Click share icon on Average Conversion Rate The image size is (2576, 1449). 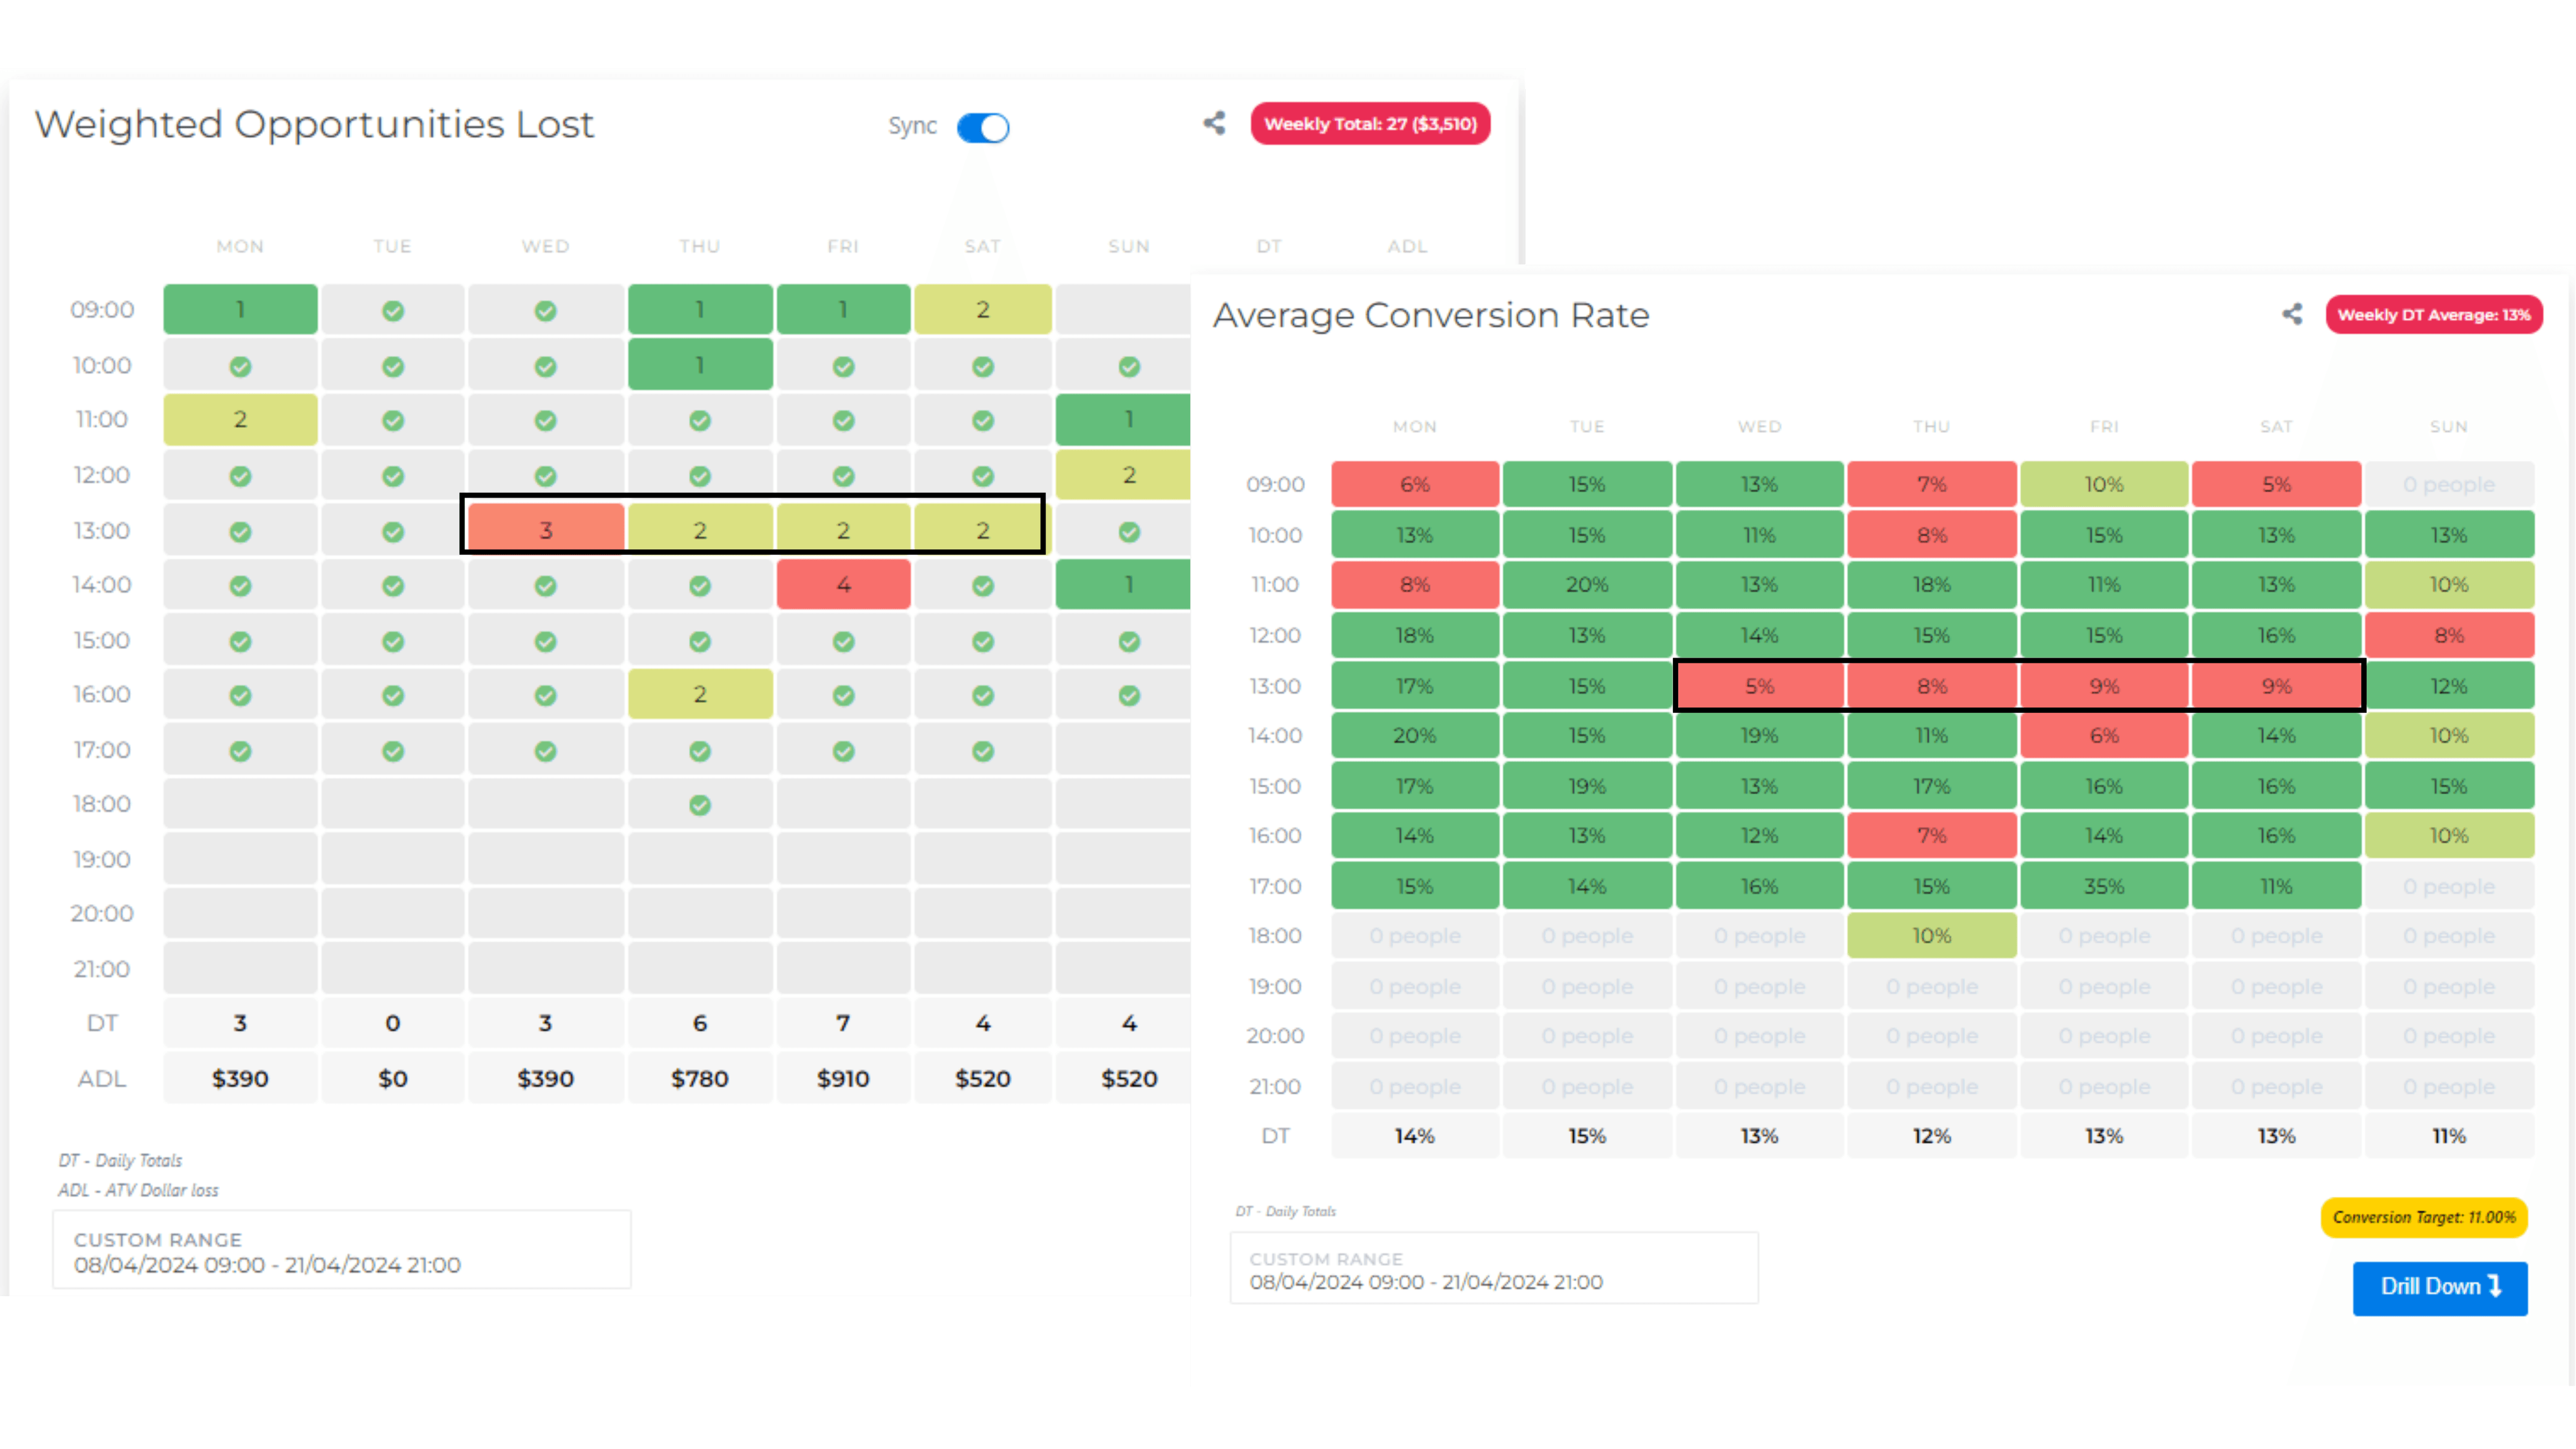click(2292, 314)
